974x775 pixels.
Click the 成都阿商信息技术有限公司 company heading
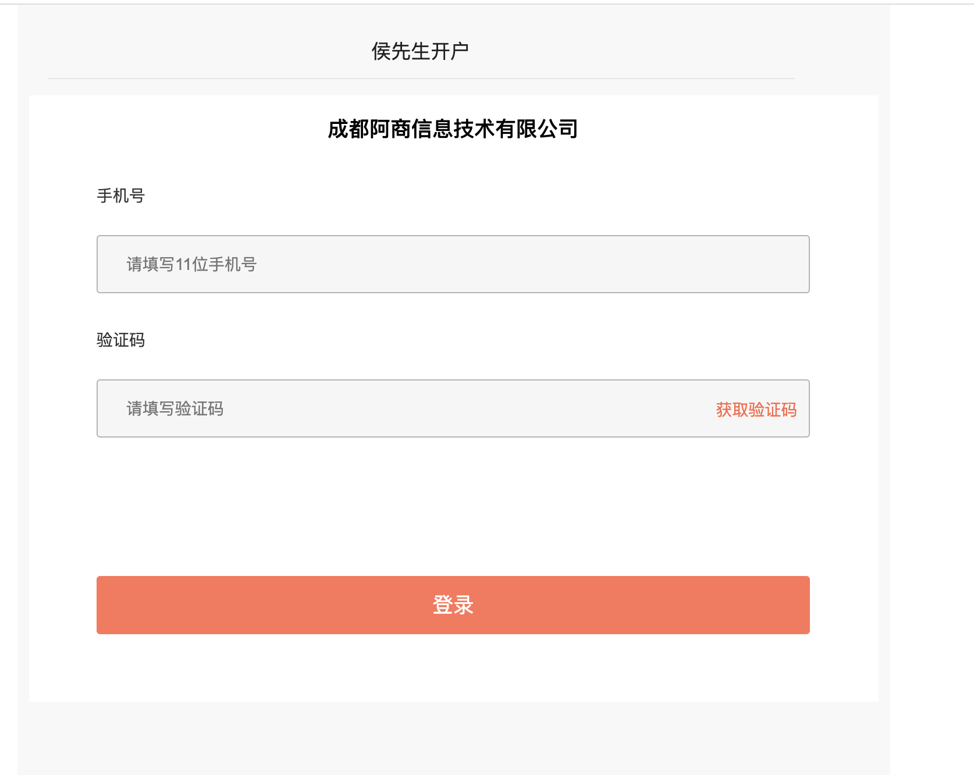453,129
